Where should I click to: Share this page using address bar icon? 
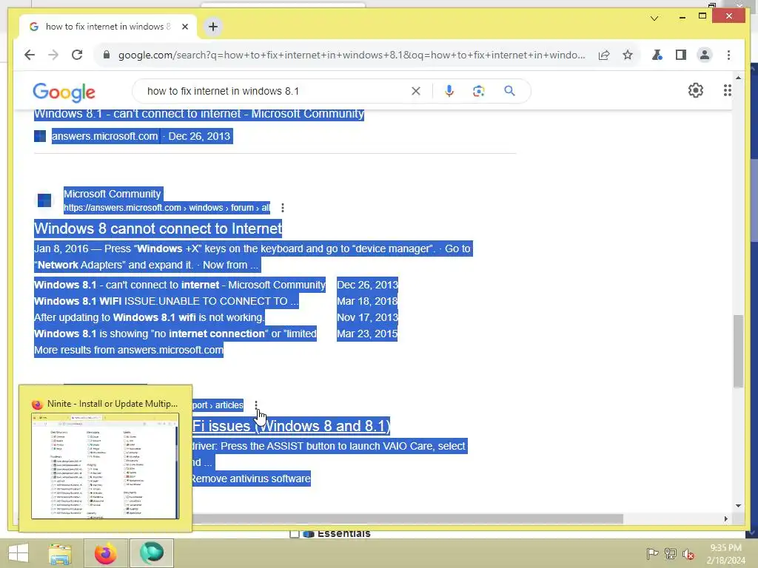click(x=604, y=55)
